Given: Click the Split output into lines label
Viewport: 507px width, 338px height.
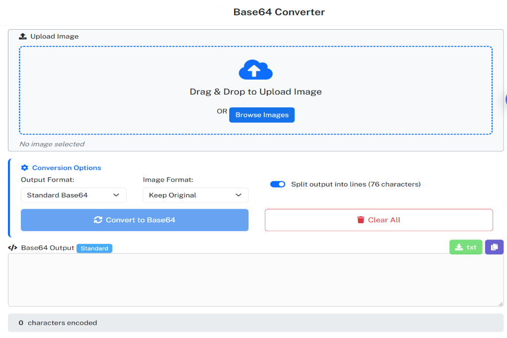Looking at the screenshot, I should pyautogui.click(x=356, y=184).
